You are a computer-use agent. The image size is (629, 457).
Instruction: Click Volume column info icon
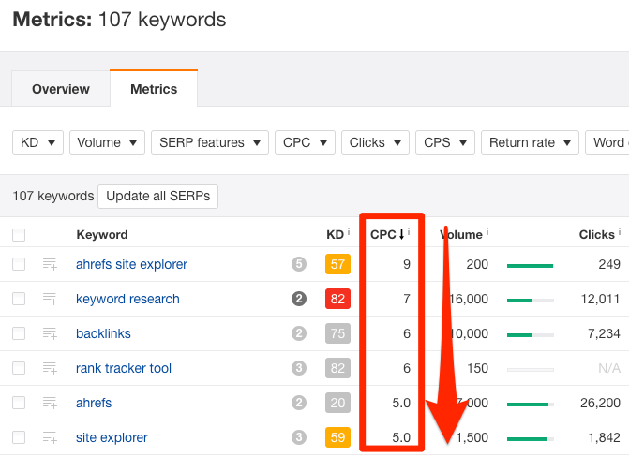tap(487, 231)
